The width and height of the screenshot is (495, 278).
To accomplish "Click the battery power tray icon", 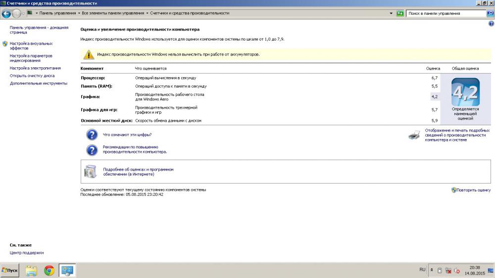I will (x=440, y=271).
